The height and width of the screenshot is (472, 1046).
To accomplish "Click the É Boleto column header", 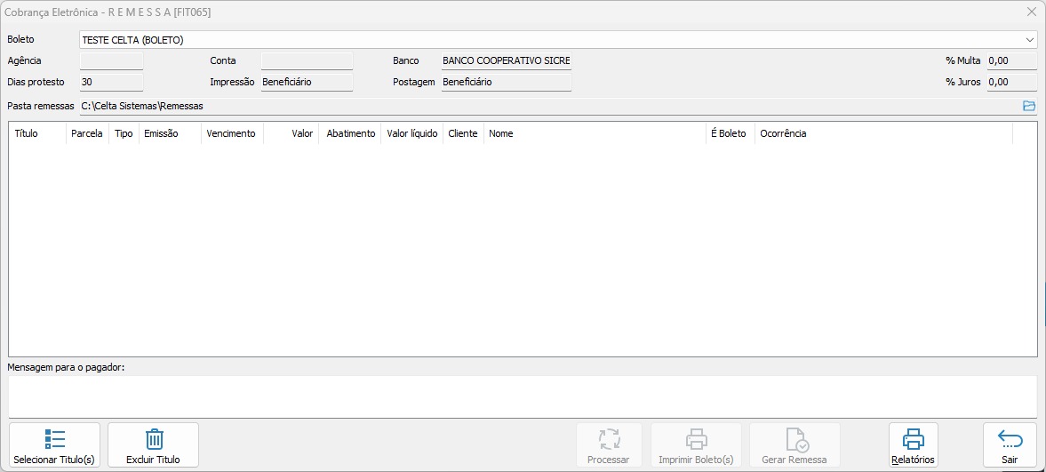I will (729, 133).
